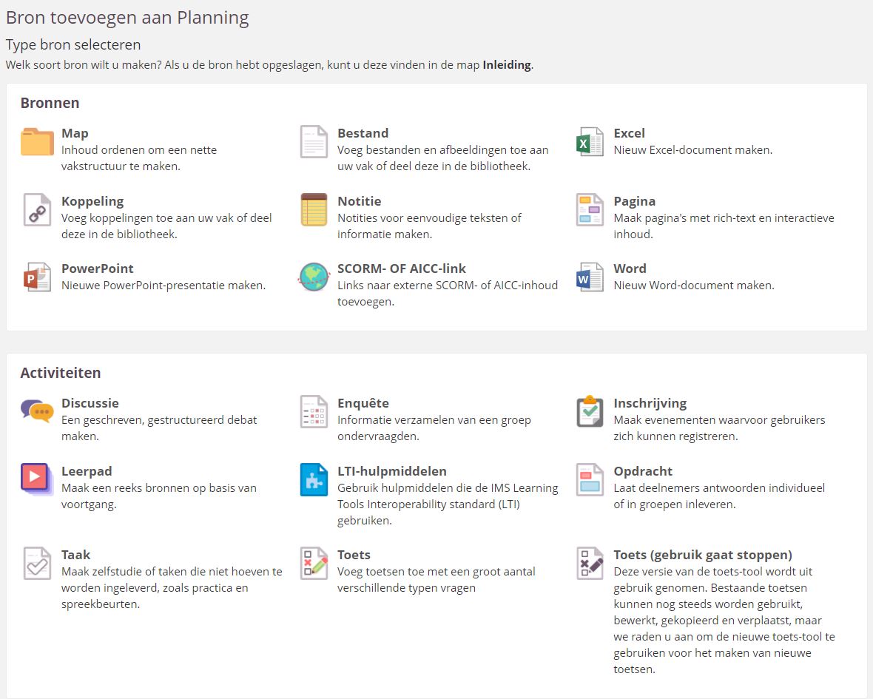The height and width of the screenshot is (699, 873).
Task: Click the Inschrijving clipboard icon
Action: click(590, 412)
